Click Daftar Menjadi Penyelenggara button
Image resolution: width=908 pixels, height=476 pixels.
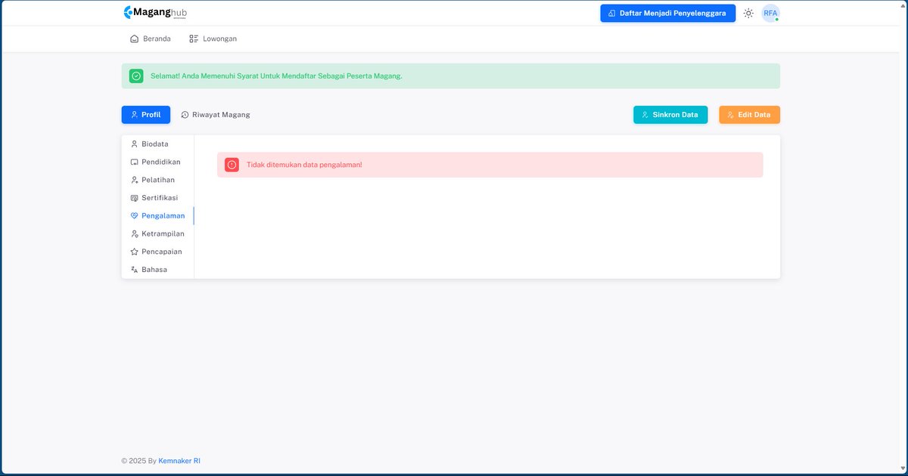667,13
